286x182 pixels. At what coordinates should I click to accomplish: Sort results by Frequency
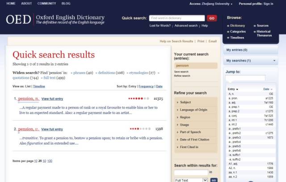146,86
